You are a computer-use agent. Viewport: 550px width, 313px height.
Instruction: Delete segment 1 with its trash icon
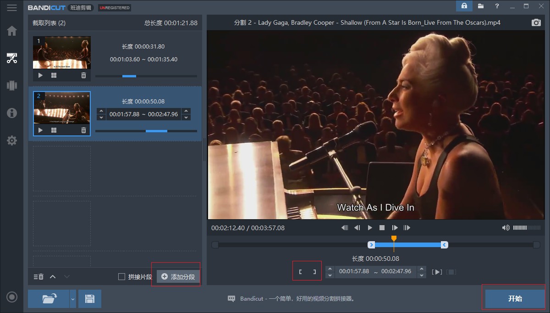tap(83, 76)
